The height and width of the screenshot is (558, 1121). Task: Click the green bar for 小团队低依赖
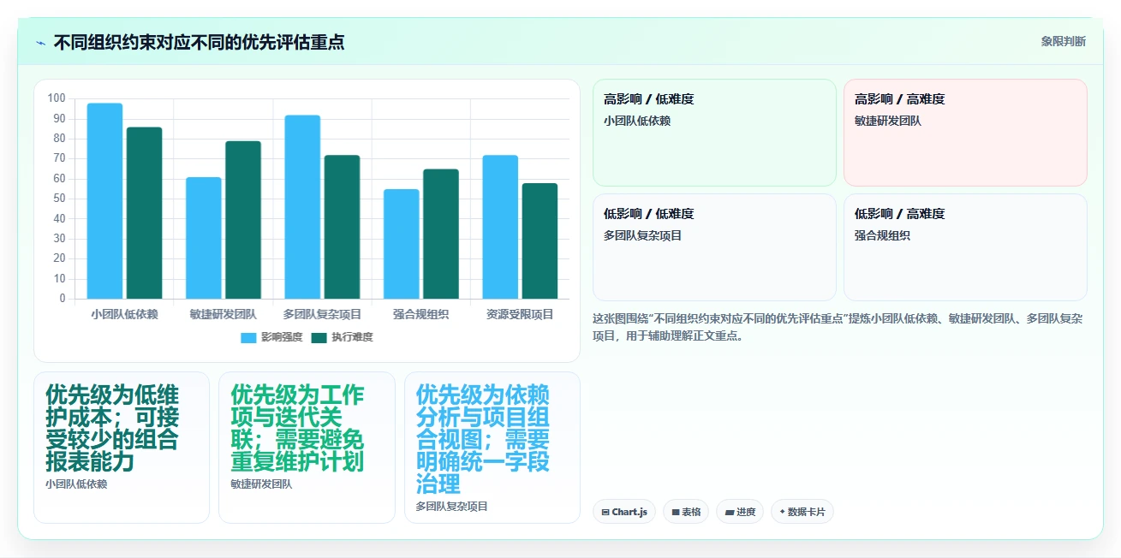(x=144, y=213)
